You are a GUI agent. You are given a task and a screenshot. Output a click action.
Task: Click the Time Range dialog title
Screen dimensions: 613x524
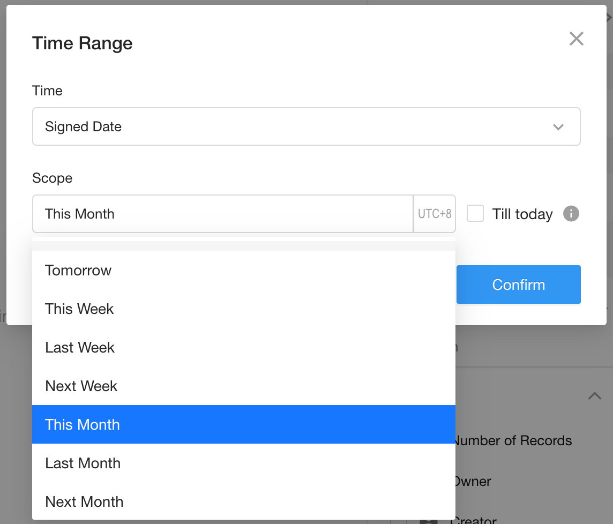pos(83,43)
